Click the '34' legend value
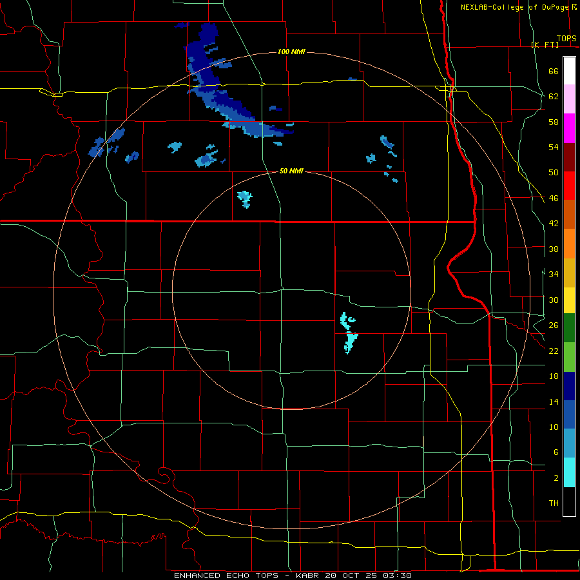The image size is (580, 580). 554,275
